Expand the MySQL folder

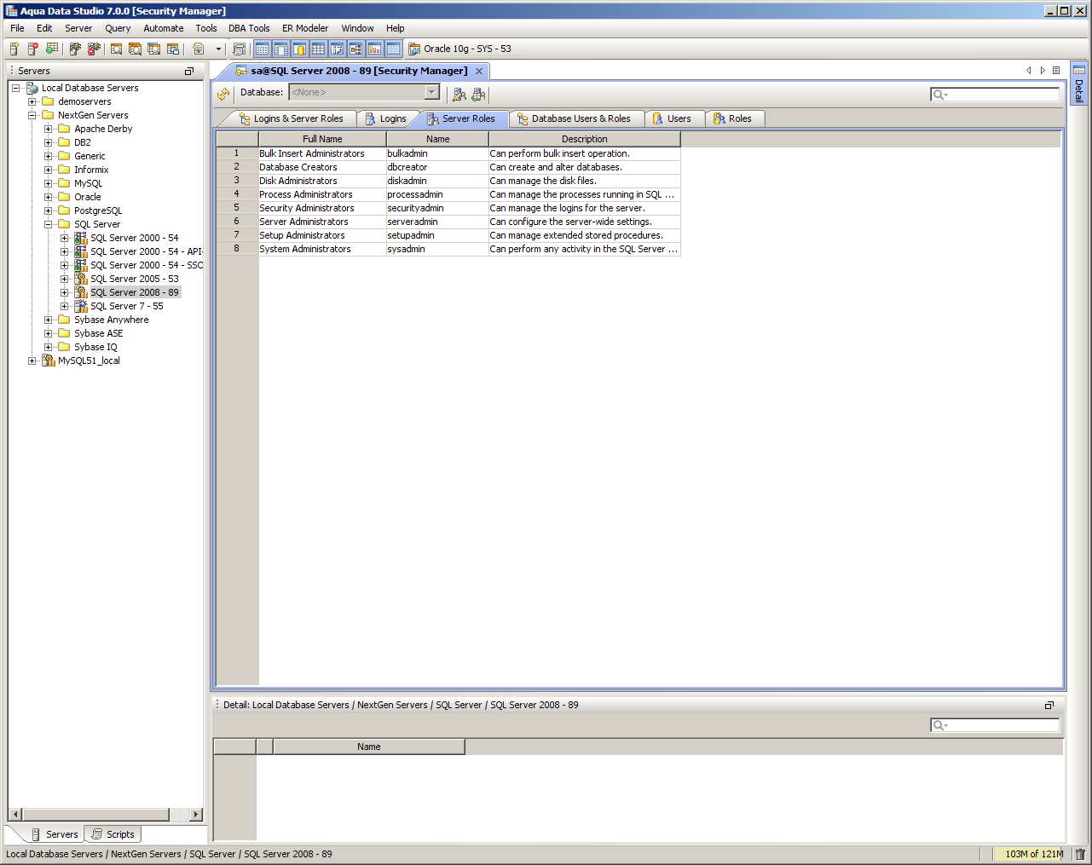click(x=49, y=183)
